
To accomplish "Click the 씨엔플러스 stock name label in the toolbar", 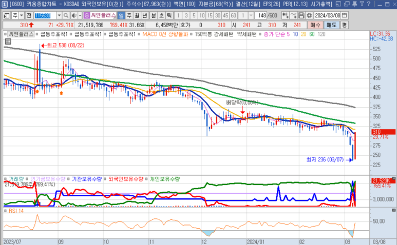I will coord(103,15).
